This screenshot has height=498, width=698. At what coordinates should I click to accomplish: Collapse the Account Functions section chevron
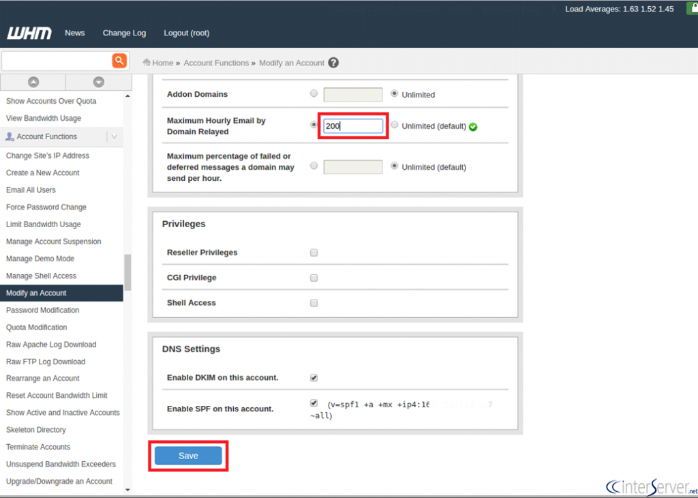tap(114, 136)
